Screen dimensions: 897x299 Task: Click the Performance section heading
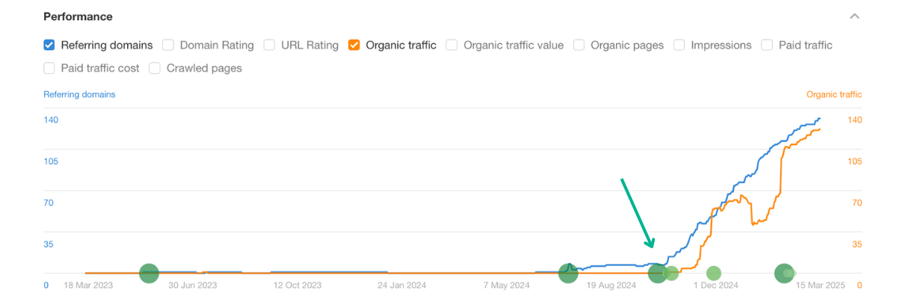(78, 16)
